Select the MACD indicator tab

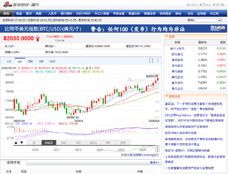[49, 143]
